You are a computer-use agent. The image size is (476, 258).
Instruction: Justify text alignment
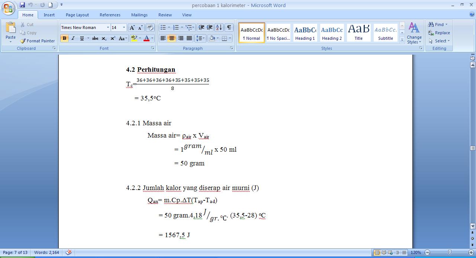click(189, 38)
